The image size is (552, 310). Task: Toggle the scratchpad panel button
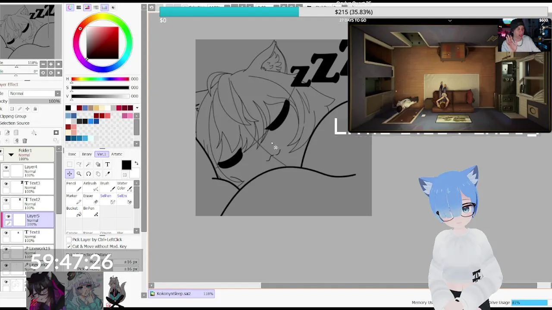[x=113, y=7]
